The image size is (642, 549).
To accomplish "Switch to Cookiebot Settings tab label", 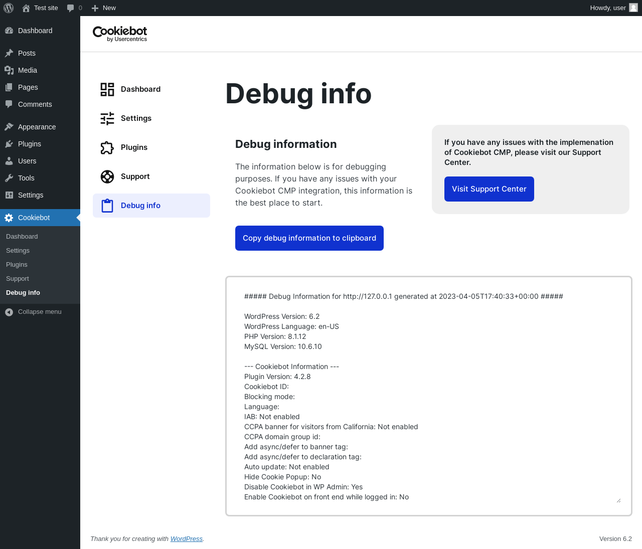I will tap(136, 118).
